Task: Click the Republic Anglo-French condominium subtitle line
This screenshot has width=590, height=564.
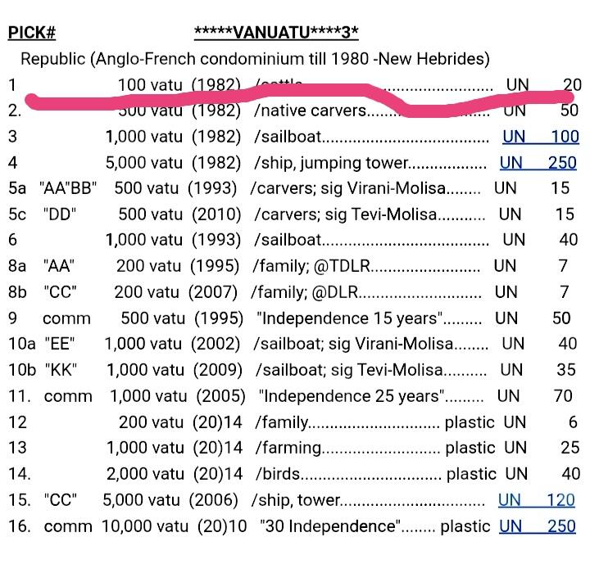Action: [x=255, y=59]
